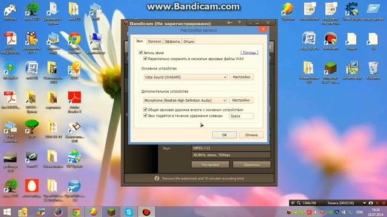Viewport: 387px width, 217px height.
Task: Click Remove the watermark notice in Bandicam
Action: [203, 178]
